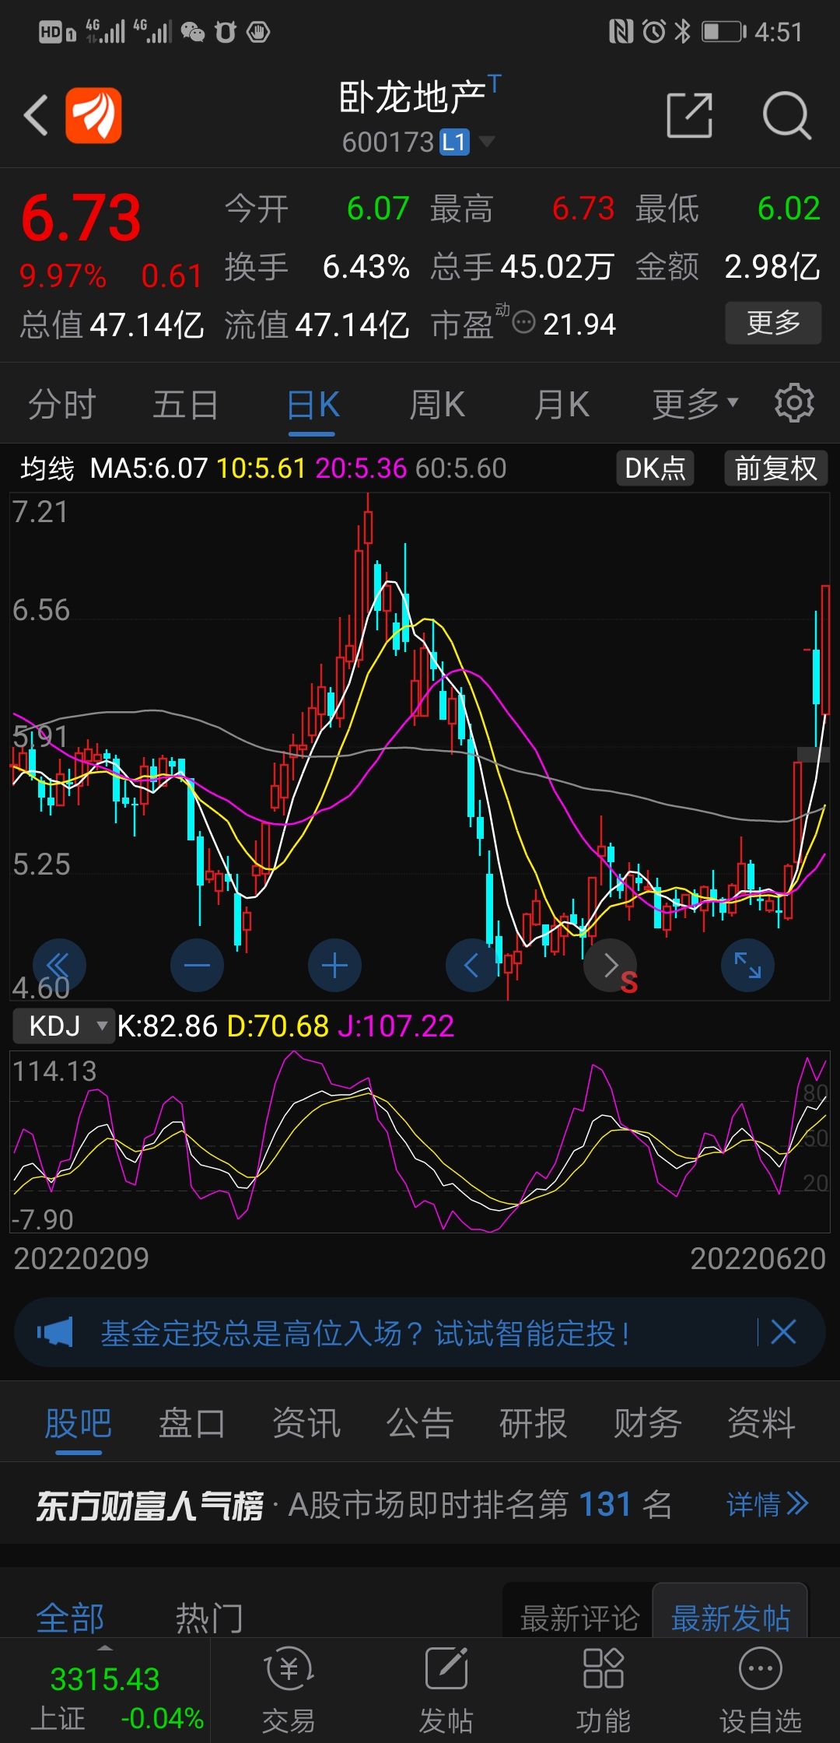Switch to the 五日 tab

(x=185, y=405)
